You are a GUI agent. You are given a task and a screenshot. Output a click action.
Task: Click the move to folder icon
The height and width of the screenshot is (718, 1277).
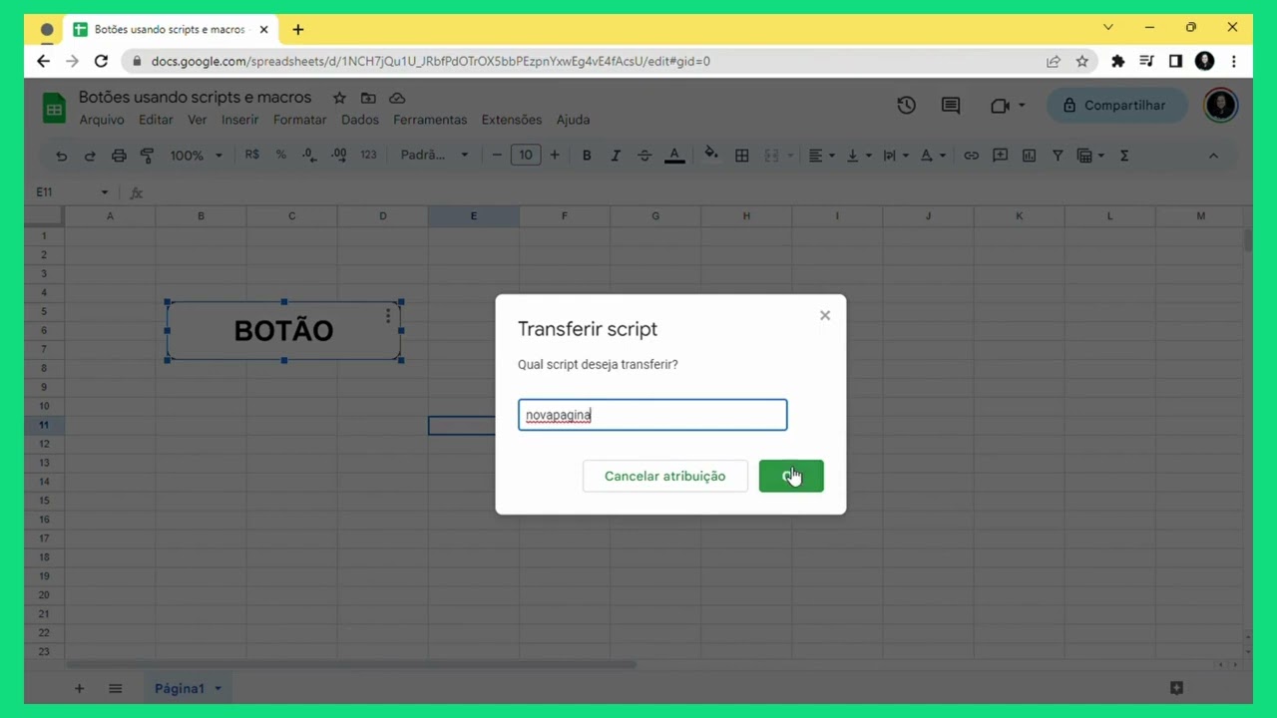point(368,98)
